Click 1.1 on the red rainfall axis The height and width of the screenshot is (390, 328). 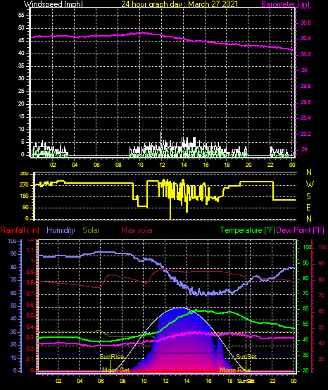point(30,250)
